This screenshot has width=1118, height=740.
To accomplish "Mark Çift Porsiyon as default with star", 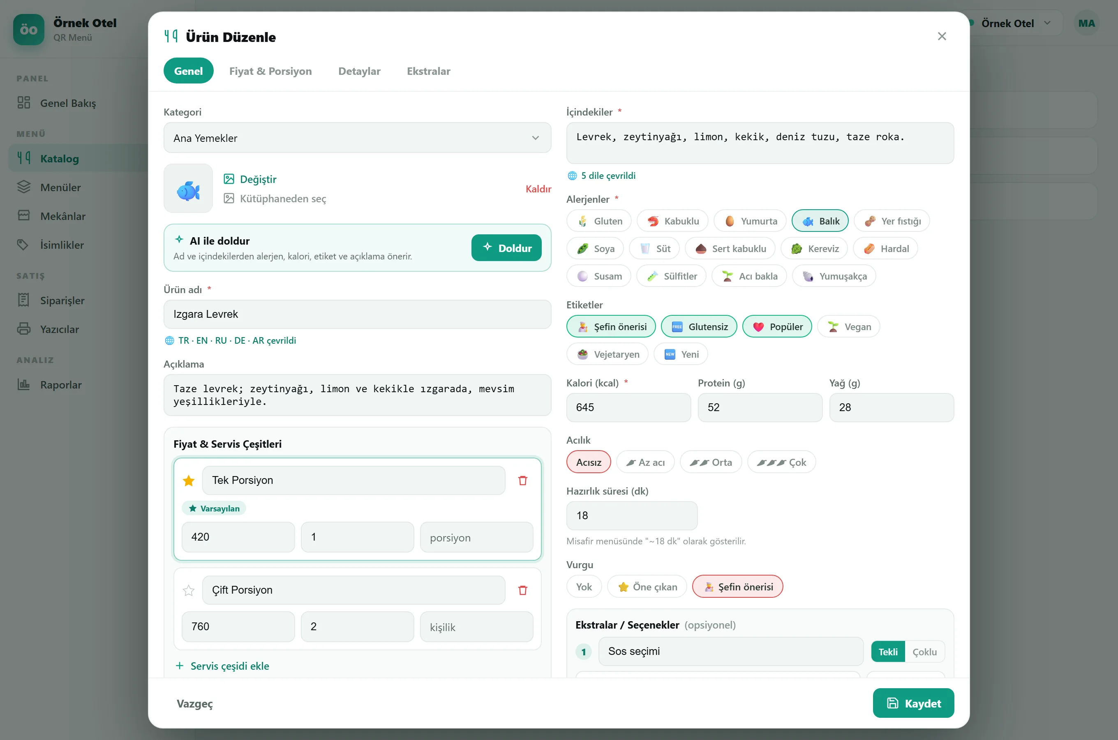I will 189,590.
